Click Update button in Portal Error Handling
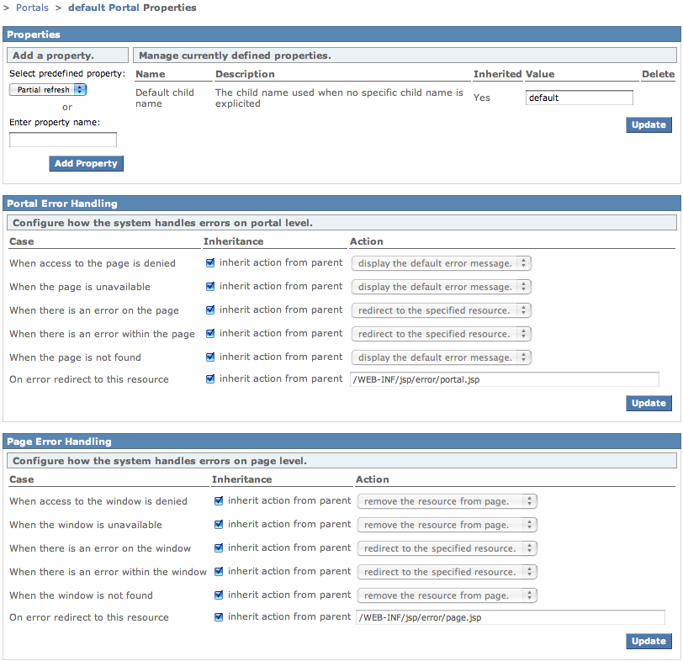 point(648,403)
